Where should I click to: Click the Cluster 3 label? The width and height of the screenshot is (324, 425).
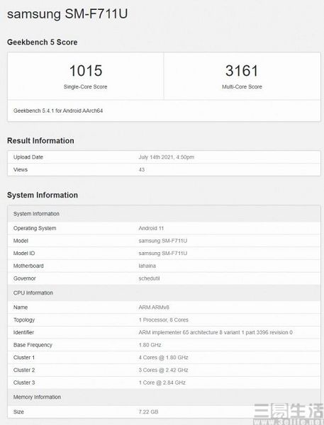coord(24,382)
